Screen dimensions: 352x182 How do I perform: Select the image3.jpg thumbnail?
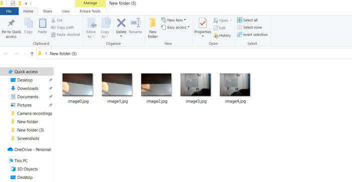tap(196, 85)
